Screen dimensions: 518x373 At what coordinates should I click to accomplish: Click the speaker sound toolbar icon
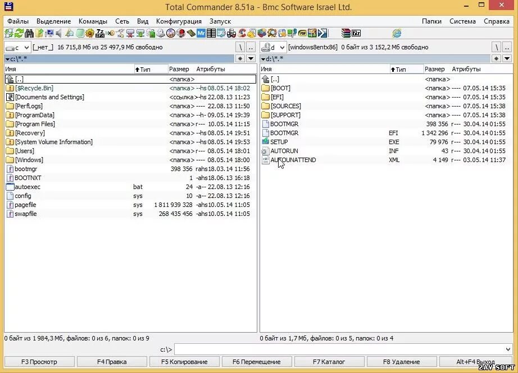[x=59, y=33]
